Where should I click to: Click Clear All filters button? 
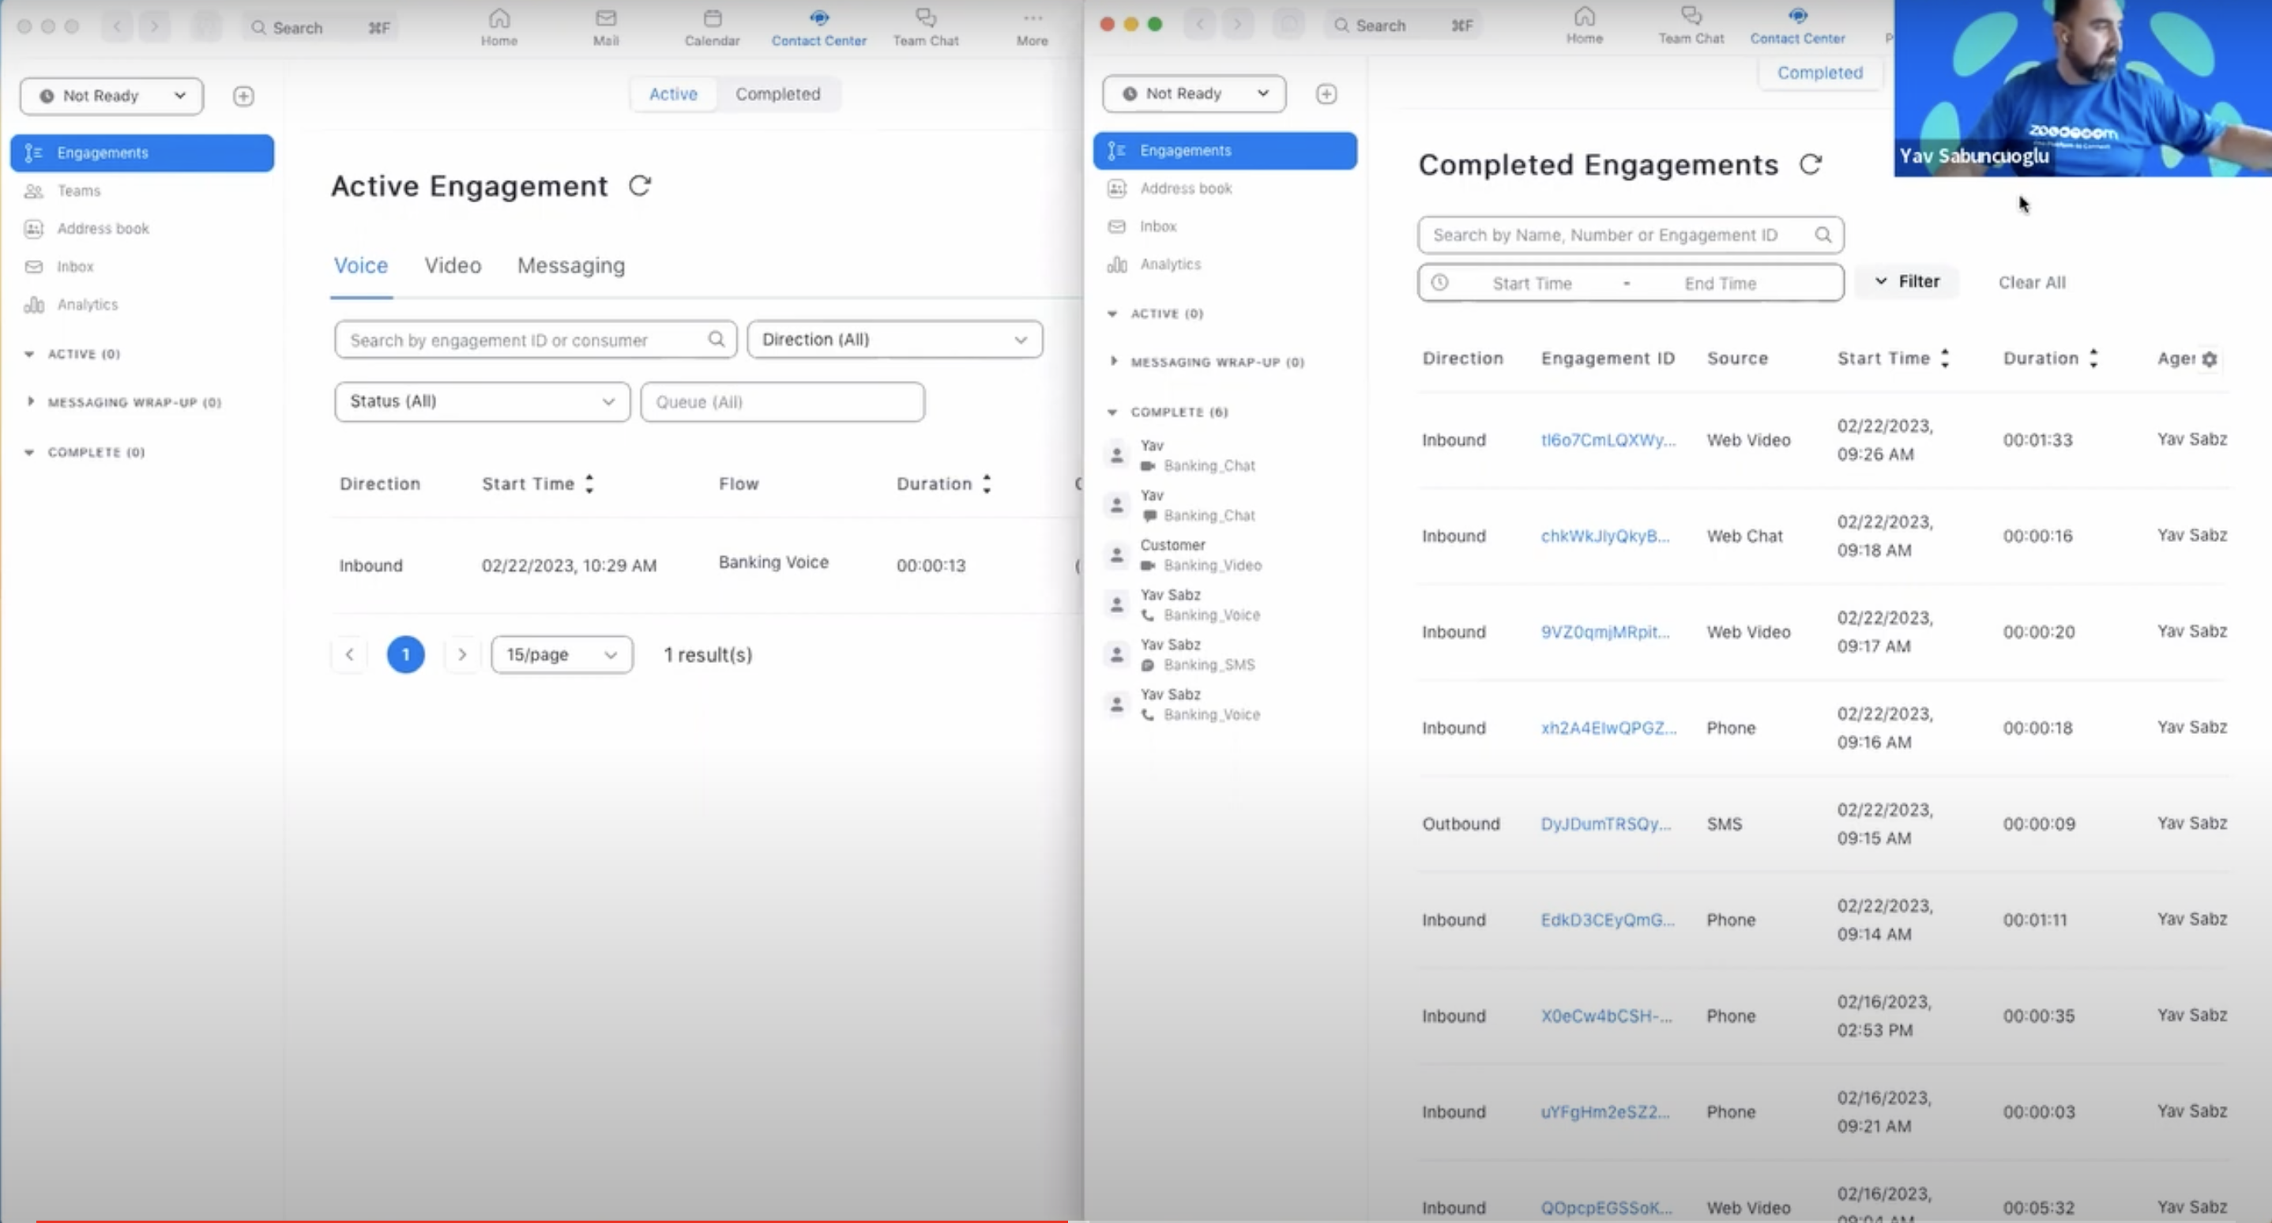pos(2031,283)
